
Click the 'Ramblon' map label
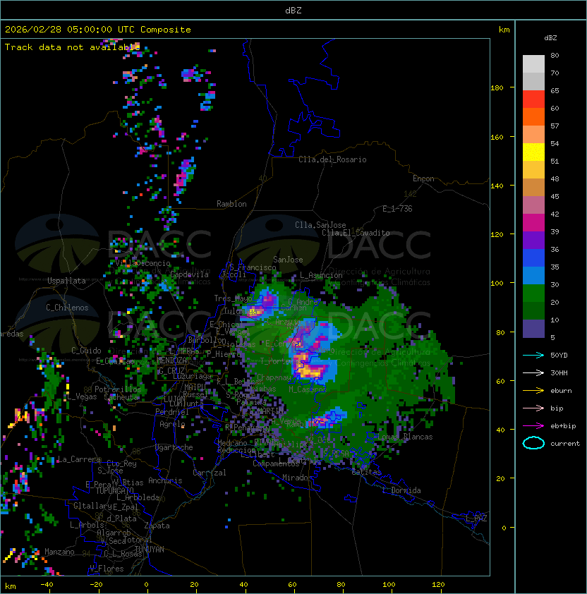tap(231, 204)
